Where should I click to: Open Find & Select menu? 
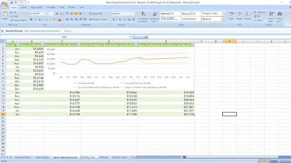click(x=279, y=17)
